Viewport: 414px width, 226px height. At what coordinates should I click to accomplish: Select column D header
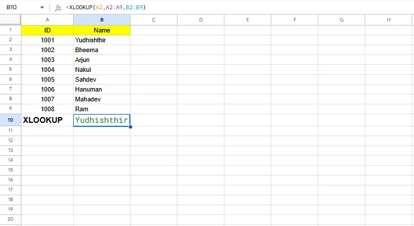click(x=201, y=20)
